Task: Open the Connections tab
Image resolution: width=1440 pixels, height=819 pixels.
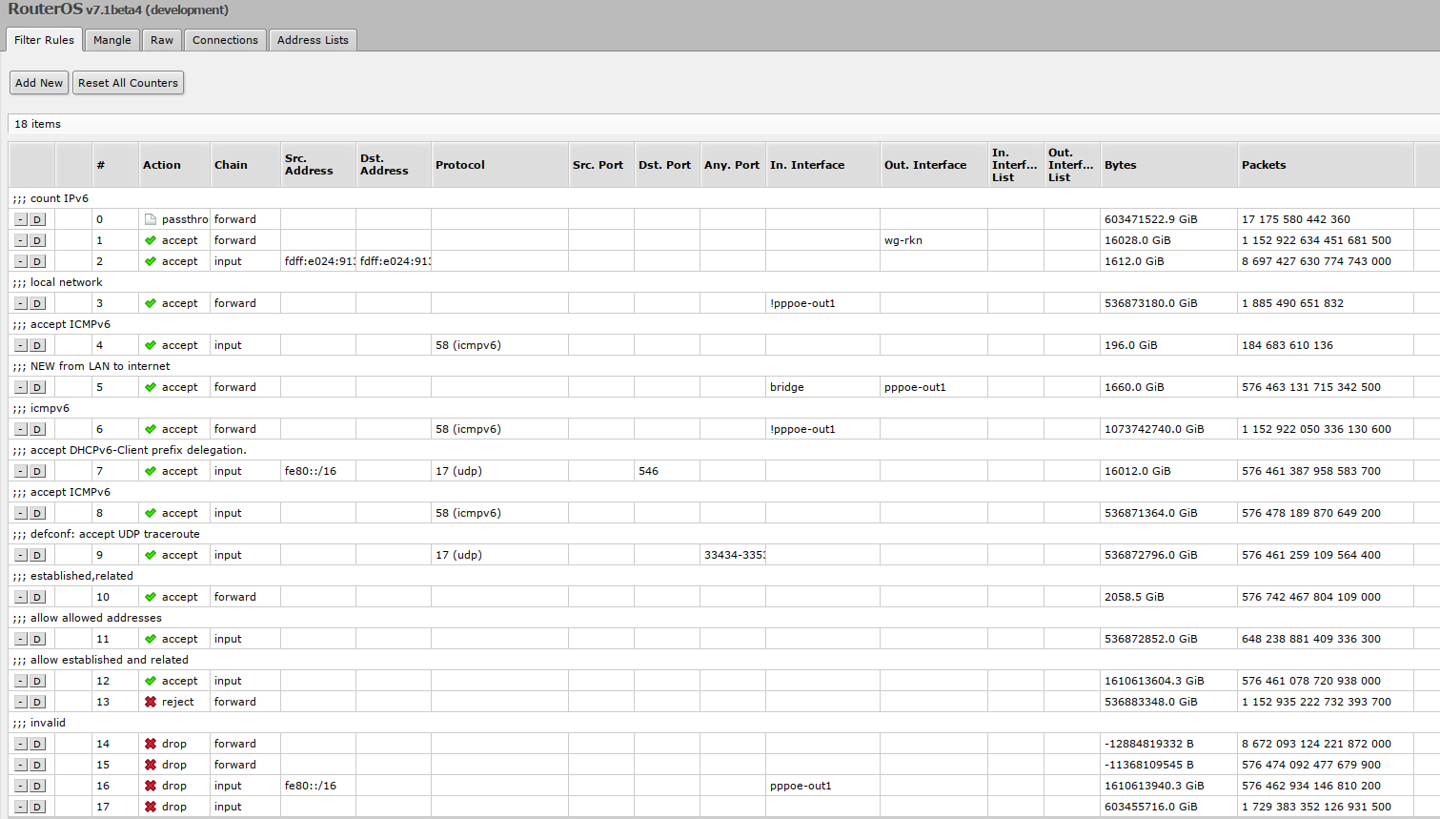Action: coord(225,40)
